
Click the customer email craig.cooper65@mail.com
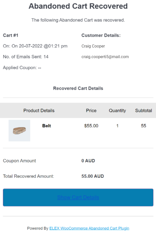pyautogui.click(x=105, y=57)
